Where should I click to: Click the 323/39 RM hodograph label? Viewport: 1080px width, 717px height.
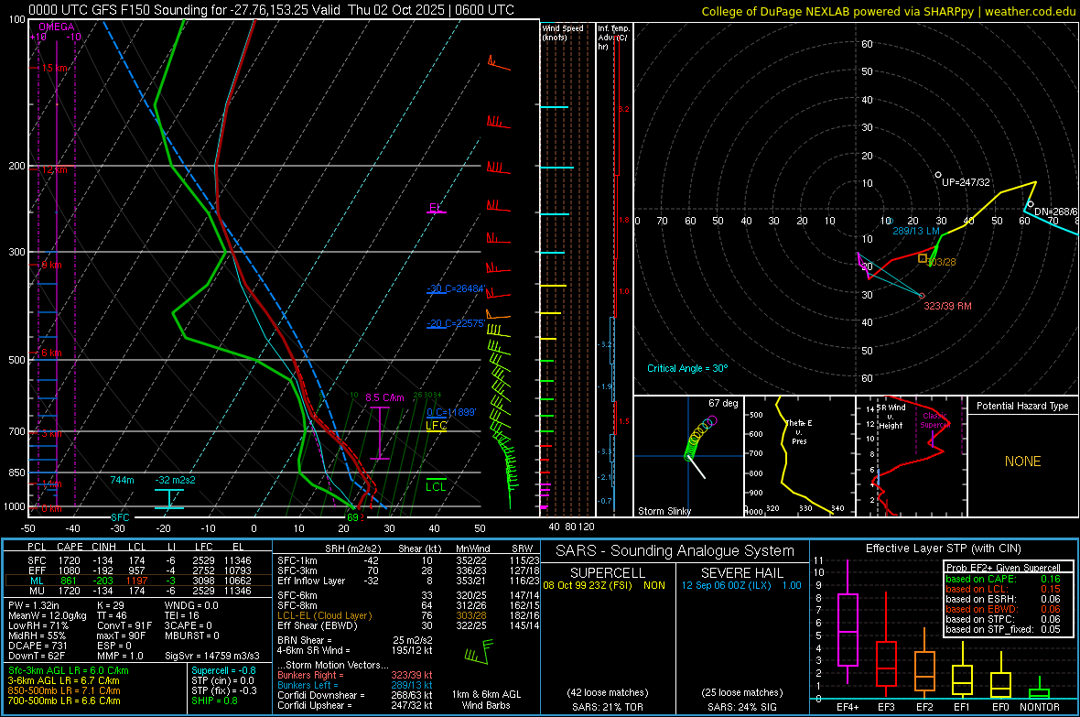[947, 306]
